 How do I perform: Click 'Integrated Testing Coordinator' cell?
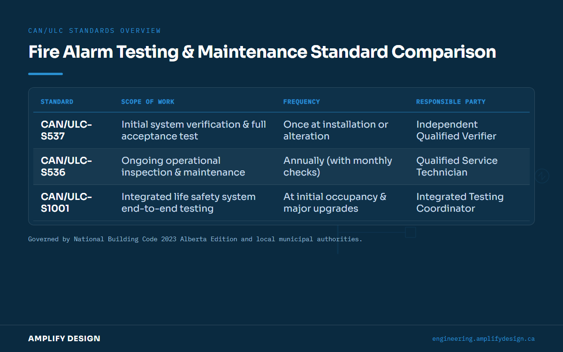[460, 203]
